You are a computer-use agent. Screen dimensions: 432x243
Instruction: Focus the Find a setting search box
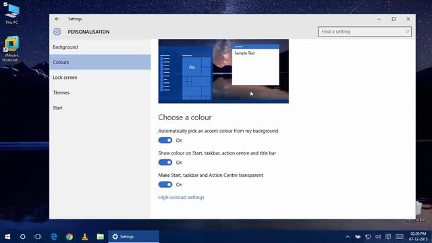pos(364,32)
